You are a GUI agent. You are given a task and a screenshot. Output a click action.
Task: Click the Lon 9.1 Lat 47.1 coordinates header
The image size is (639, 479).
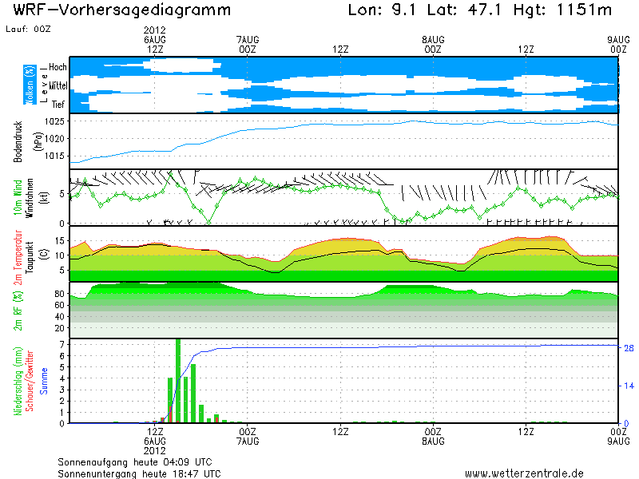pos(480,10)
